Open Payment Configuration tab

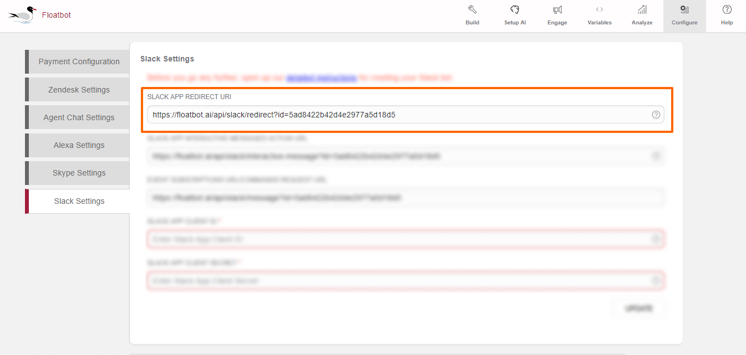click(x=79, y=61)
